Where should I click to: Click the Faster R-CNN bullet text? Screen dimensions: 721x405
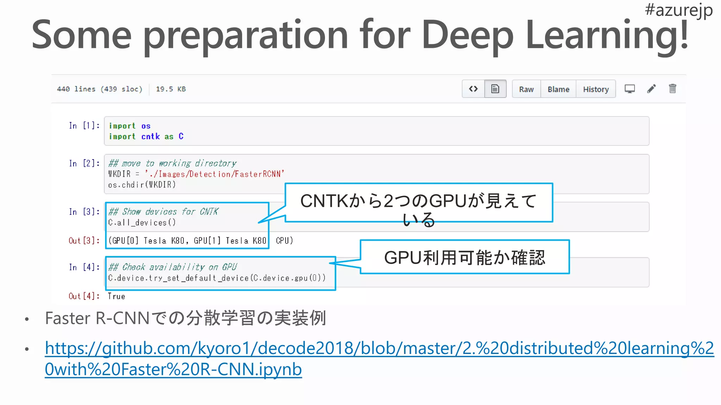pos(186,318)
